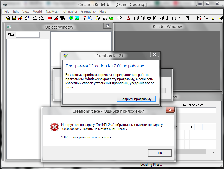Open the NavMesh menu
Viewport: 224px width, 169px height.
click(53, 12)
